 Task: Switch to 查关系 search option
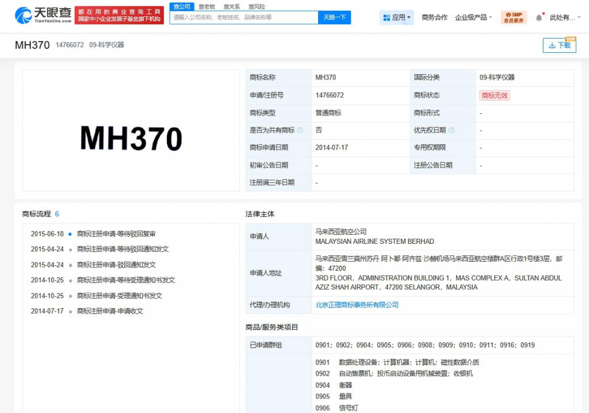click(232, 6)
